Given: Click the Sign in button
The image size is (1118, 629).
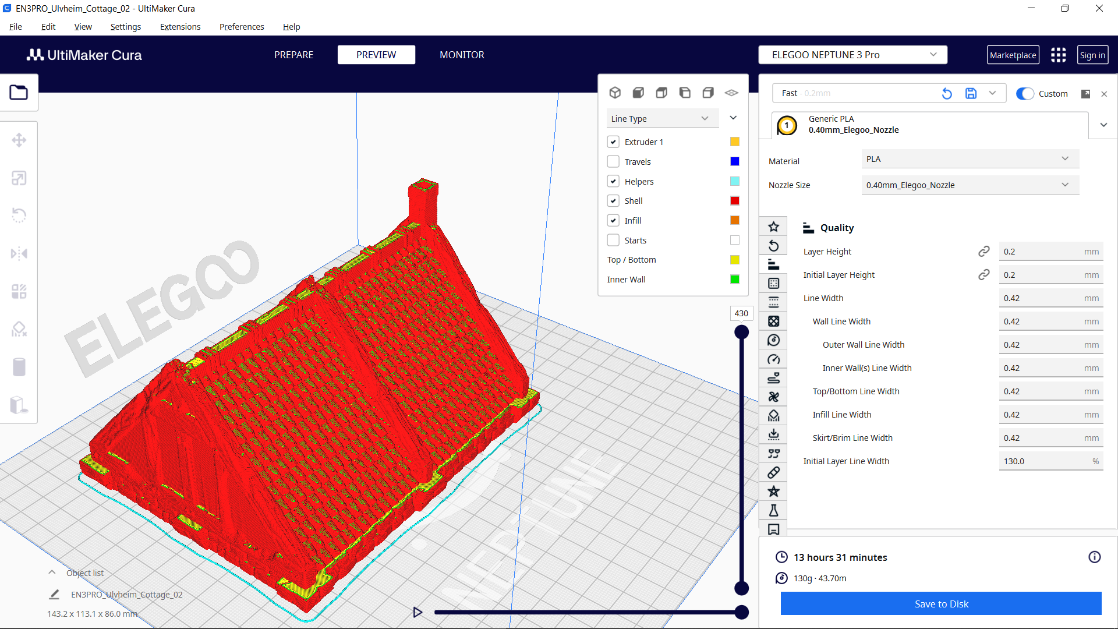Looking at the screenshot, I should point(1092,54).
